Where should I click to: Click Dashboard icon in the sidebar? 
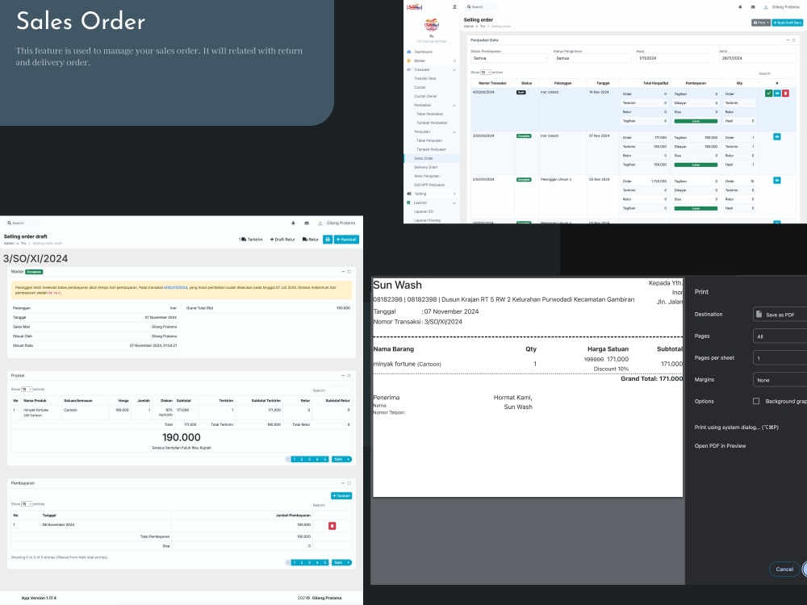[x=409, y=52]
